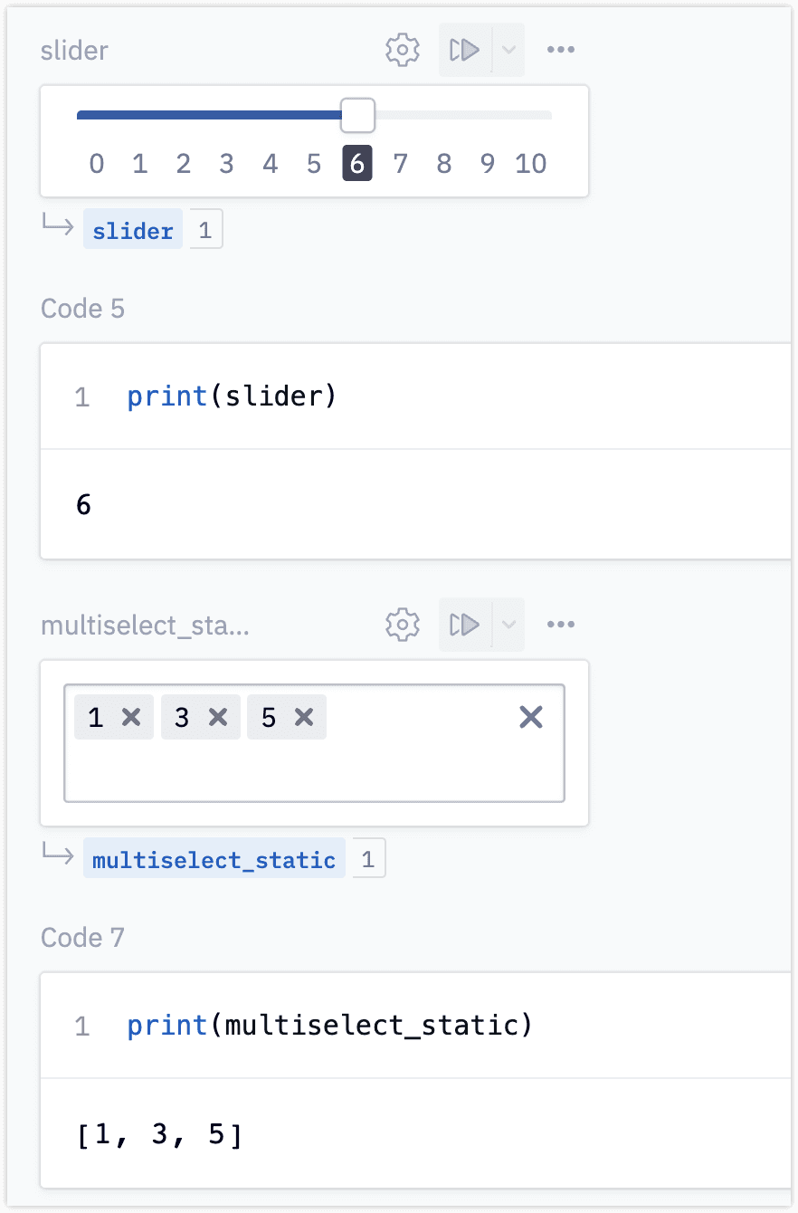Open more options for multiselect cell
Screen dimensions: 798x1213
(561, 625)
